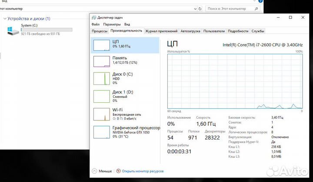Open the Файл menu
The width and height of the screenshot is (313, 182).
[x=95, y=24]
